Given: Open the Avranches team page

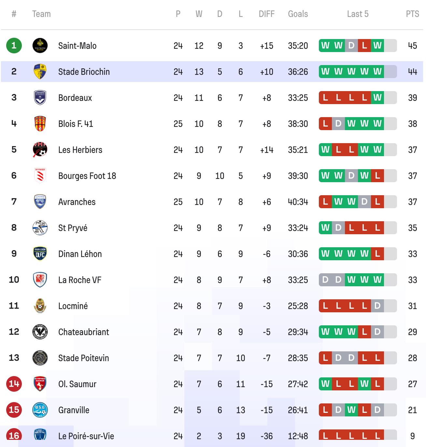Looking at the screenshot, I should click(77, 202).
